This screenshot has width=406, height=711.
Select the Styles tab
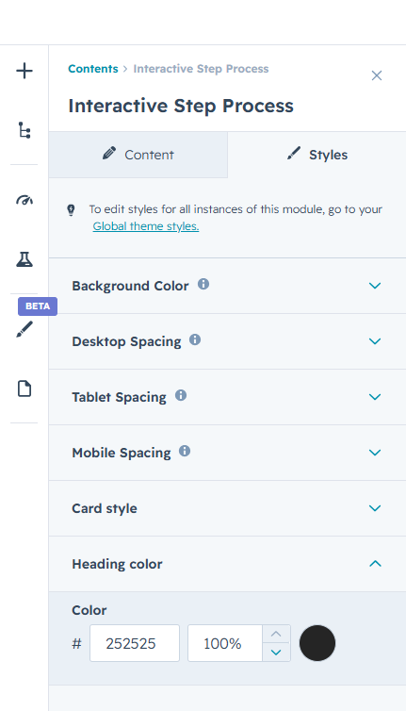317,155
